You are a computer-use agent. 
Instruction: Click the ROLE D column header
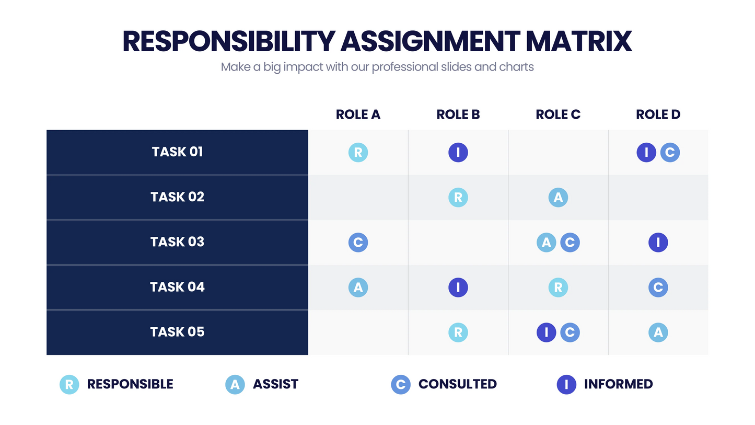click(658, 114)
